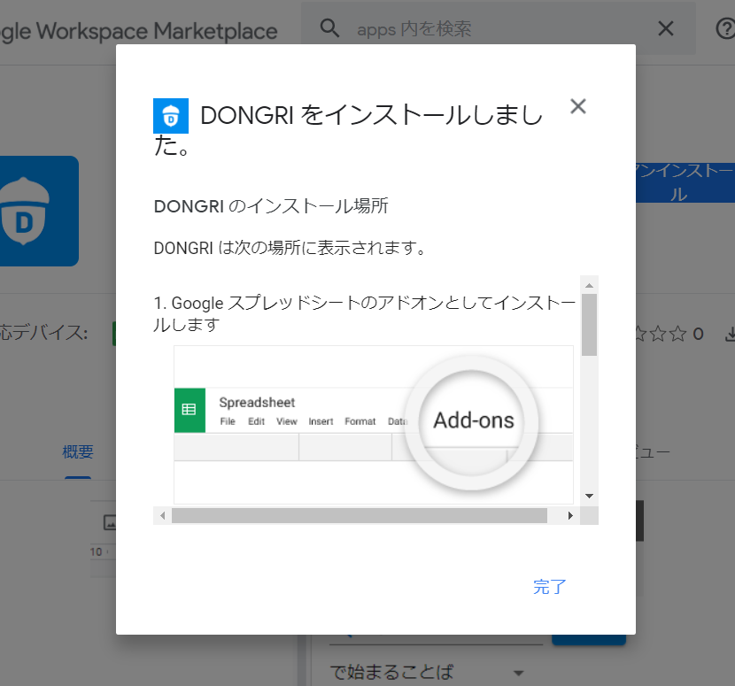This screenshot has width=735, height=686.
Task: Click the Google スプレッドシート install step text
Action: point(365,313)
